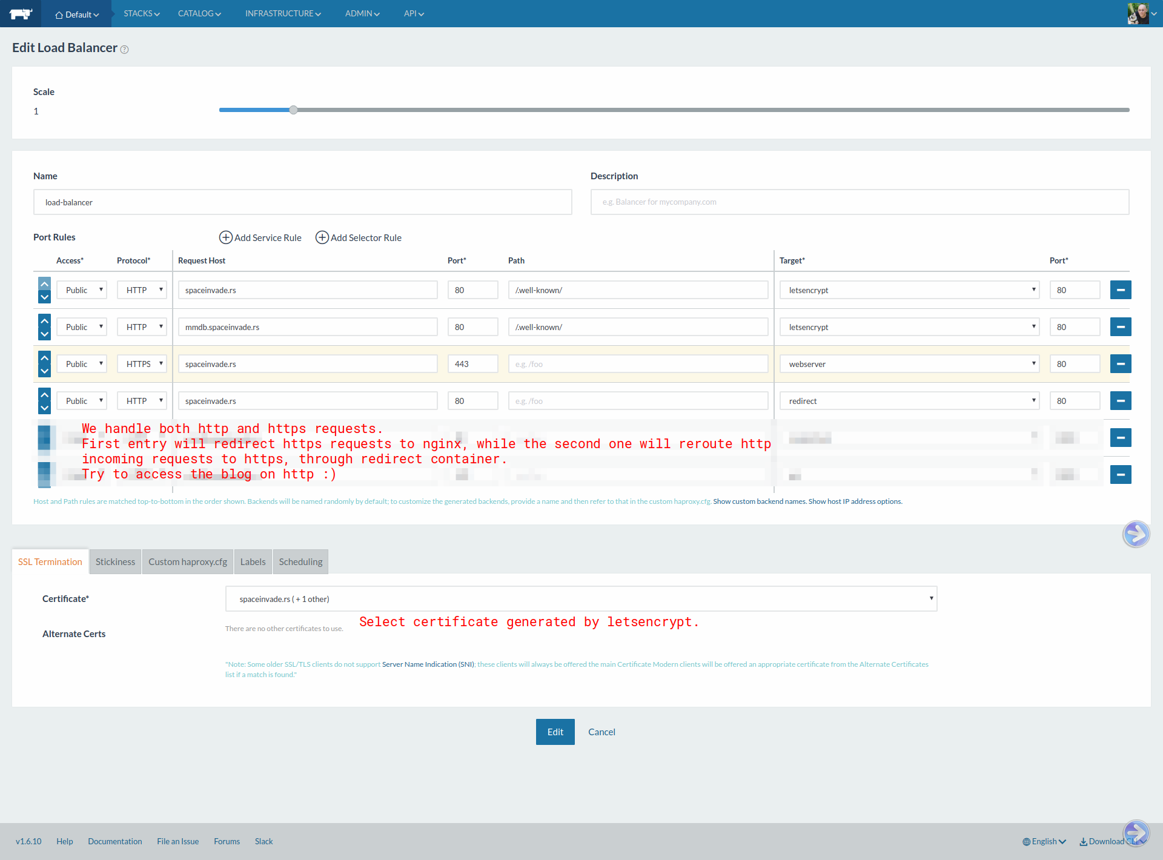Open the INFRASTRUCTURE menu

point(283,13)
